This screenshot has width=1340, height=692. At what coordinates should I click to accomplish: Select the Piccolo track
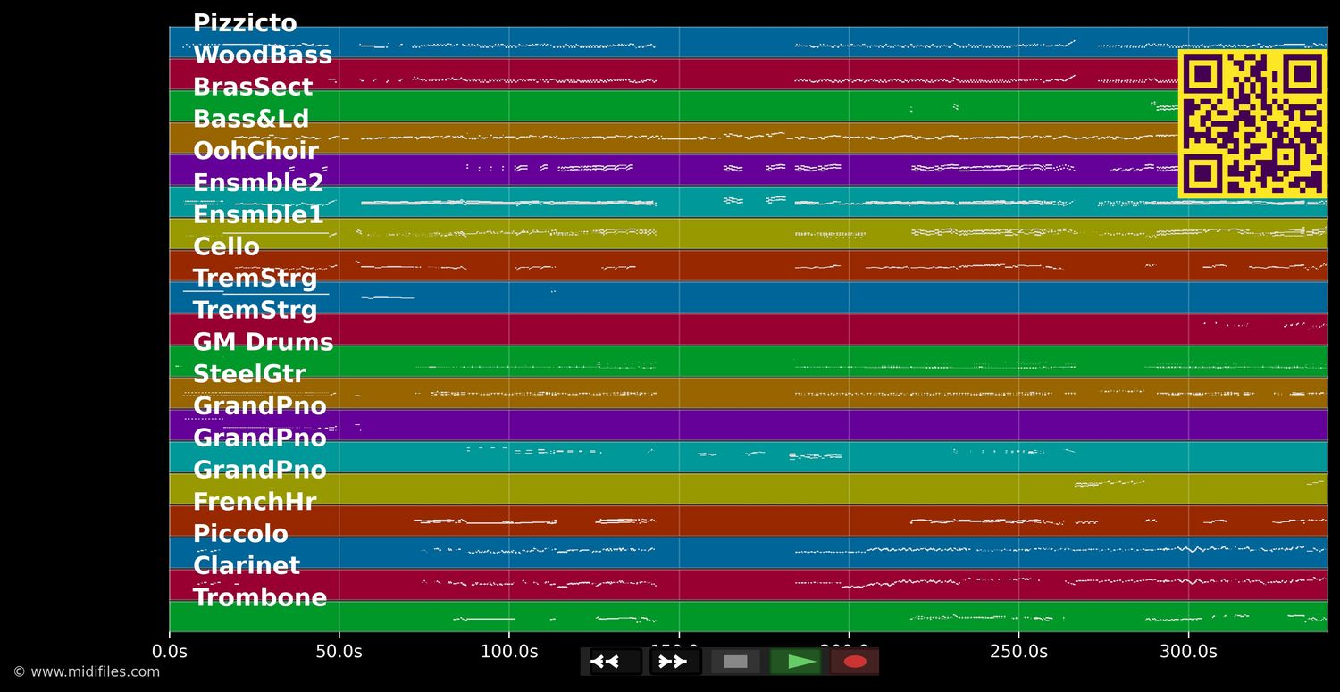240,533
